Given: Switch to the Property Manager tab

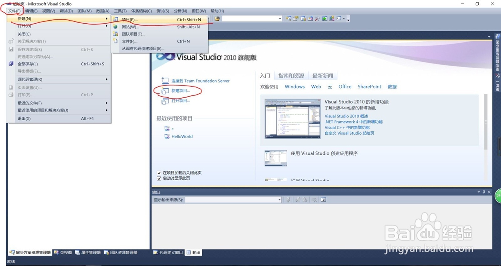Looking at the screenshot, I should pos(88,252).
